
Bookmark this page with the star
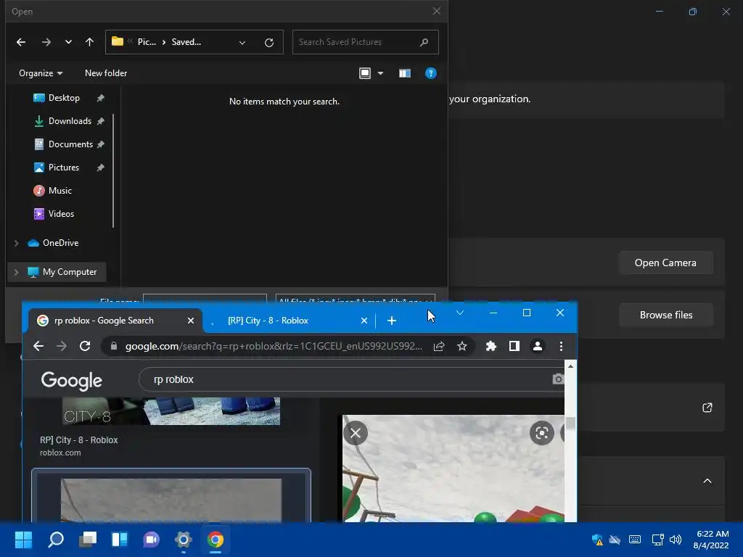462,346
